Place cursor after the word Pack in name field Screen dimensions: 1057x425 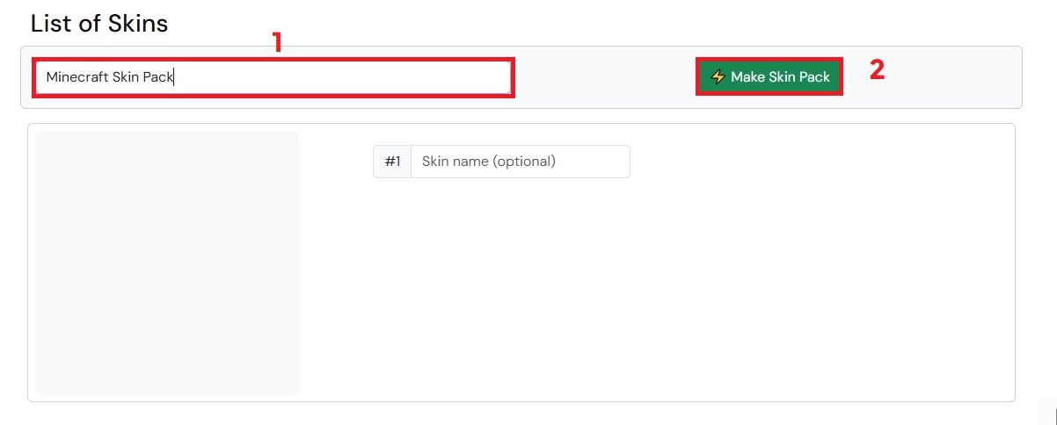(x=174, y=77)
